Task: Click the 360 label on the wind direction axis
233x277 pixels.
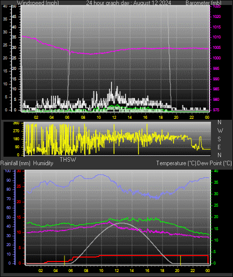Action: tap(16, 123)
